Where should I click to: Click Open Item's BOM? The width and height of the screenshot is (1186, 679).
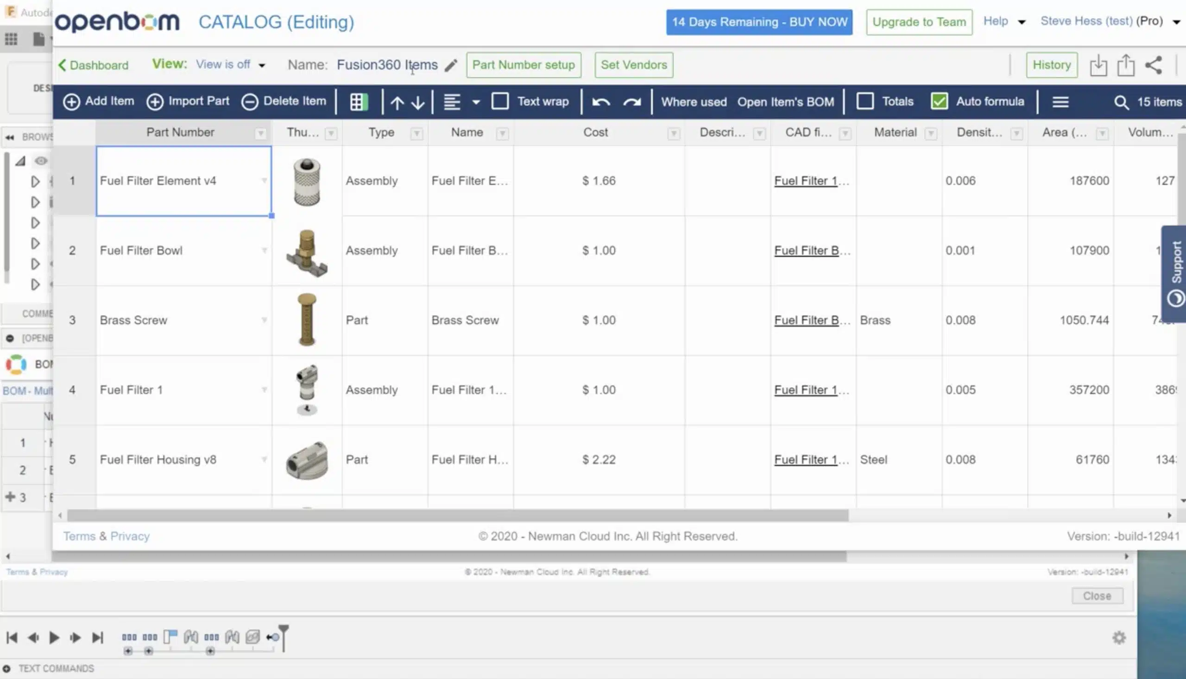785,101
